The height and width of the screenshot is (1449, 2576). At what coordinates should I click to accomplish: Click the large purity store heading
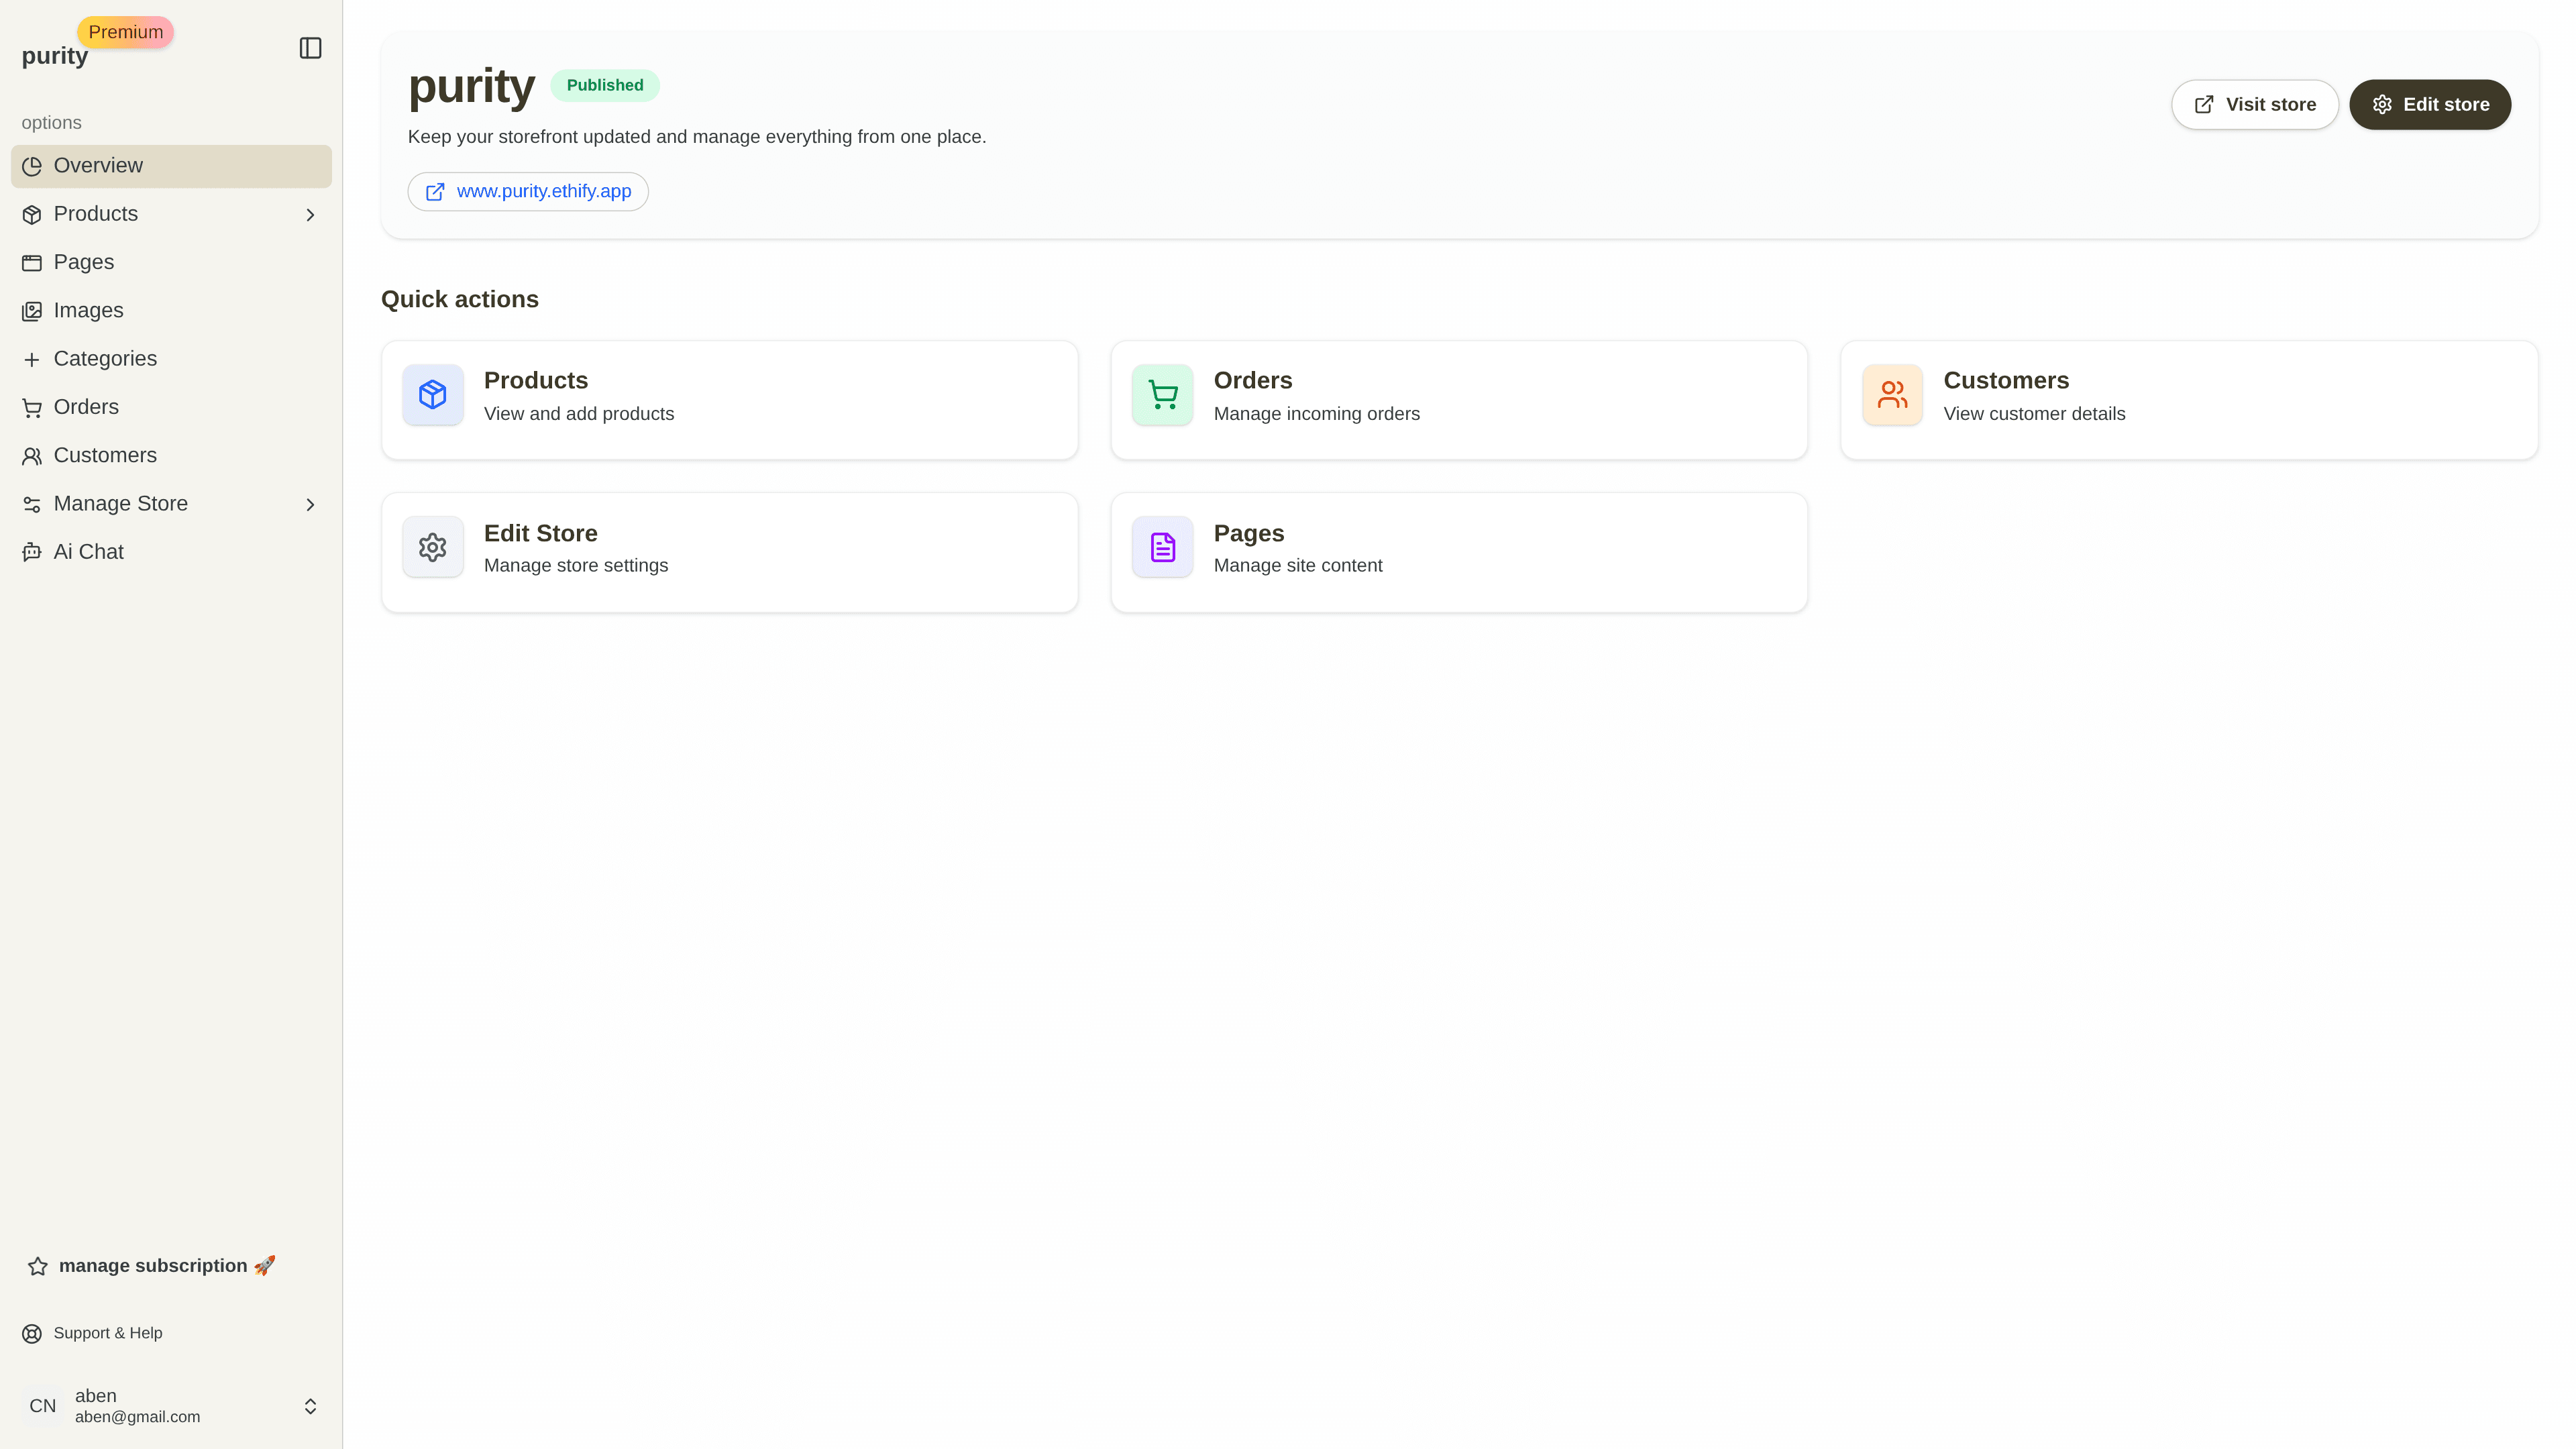click(x=471, y=86)
